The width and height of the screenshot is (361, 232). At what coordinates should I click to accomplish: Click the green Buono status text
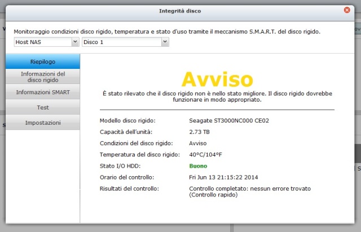[198, 166]
